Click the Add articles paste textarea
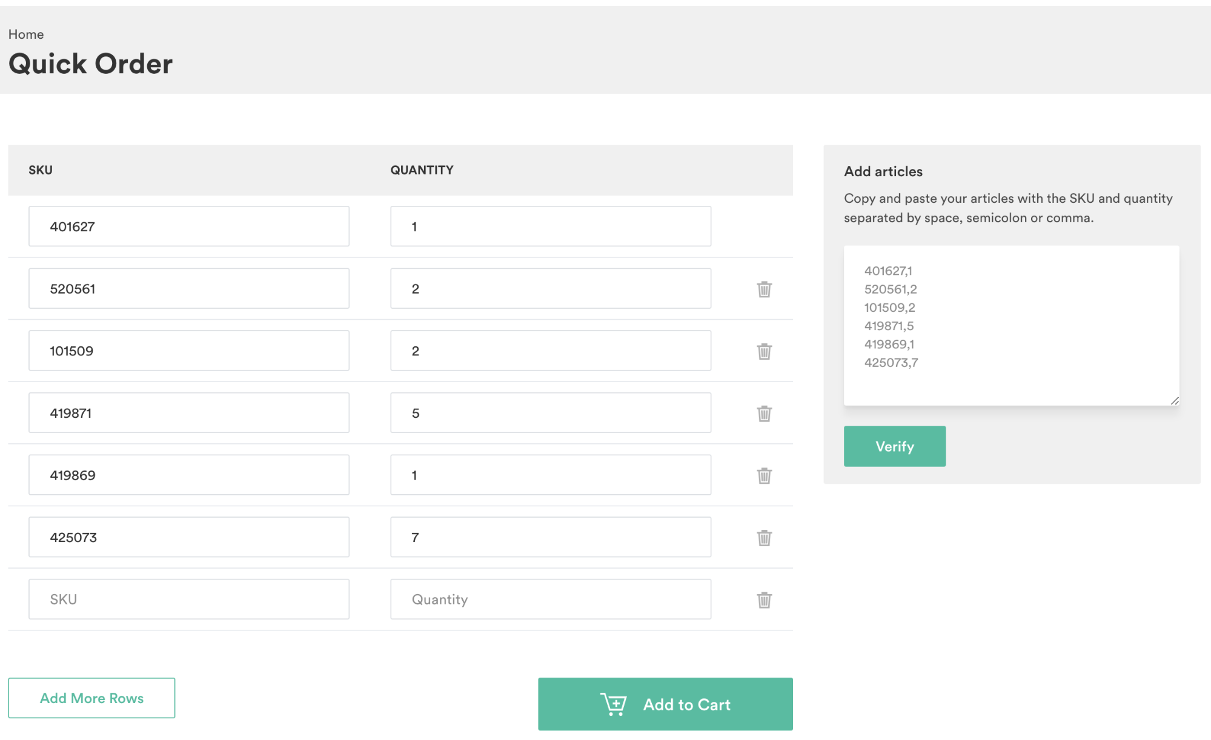 (x=1010, y=325)
